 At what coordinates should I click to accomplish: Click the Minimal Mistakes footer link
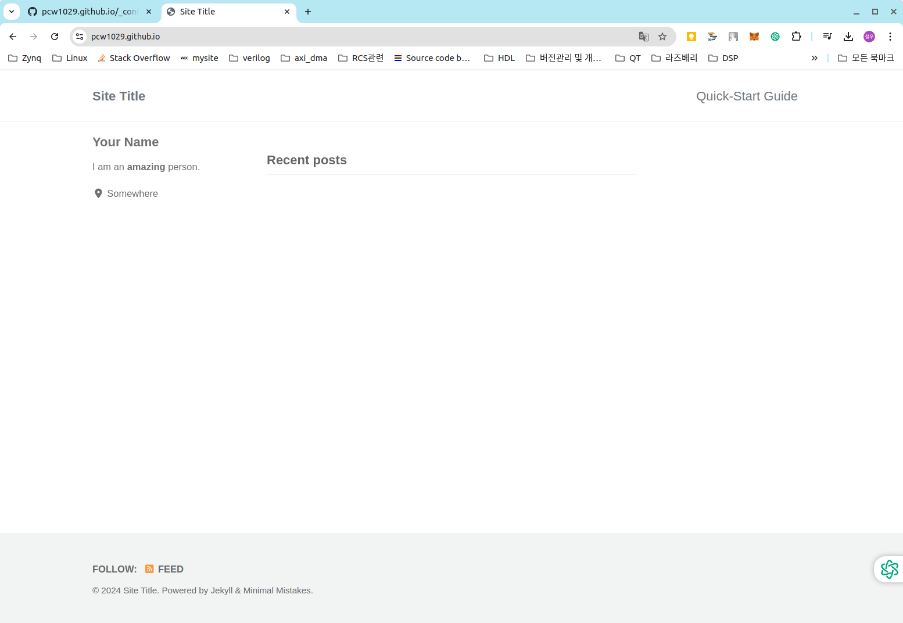click(x=277, y=590)
